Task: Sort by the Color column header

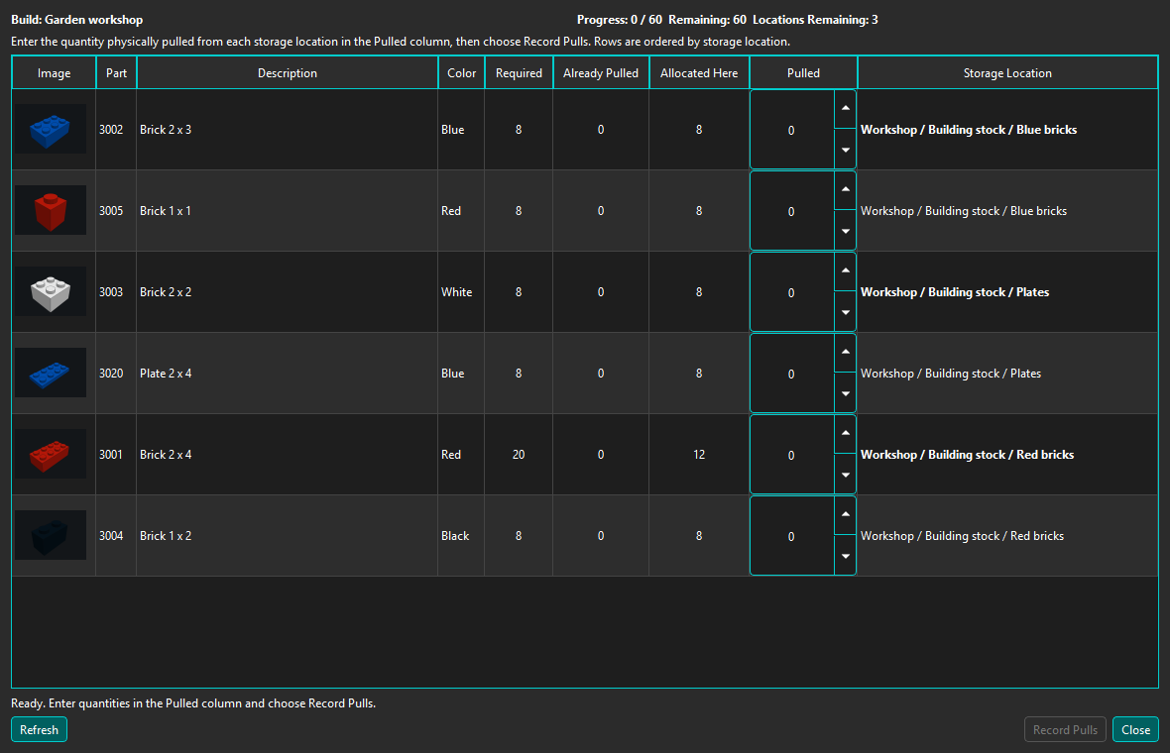Action: point(461,73)
